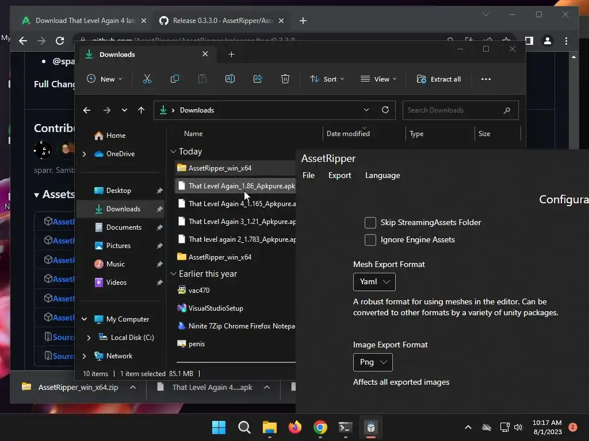Open Windows Start menu
The width and height of the screenshot is (589, 441).
click(x=219, y=427)
